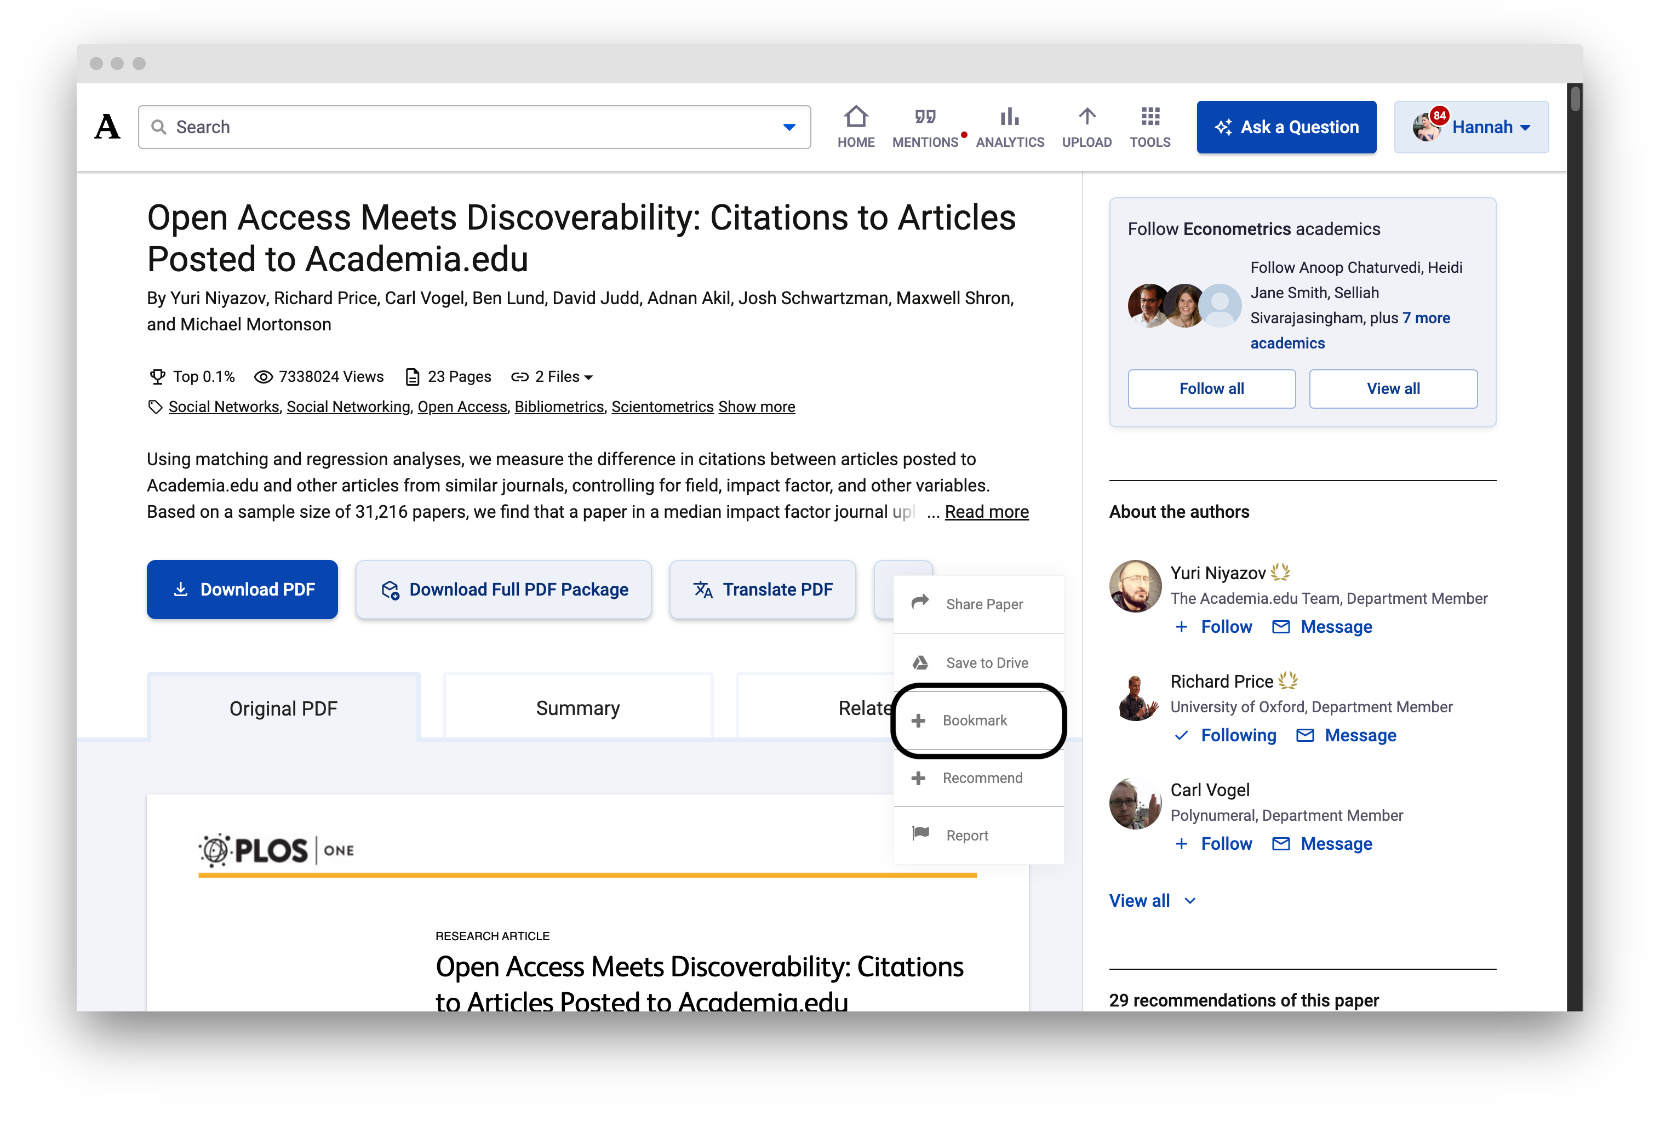The image size is (1660, 1121).
Task: Select Bookmark from the dropdown menu
Action: coord(978,720)
